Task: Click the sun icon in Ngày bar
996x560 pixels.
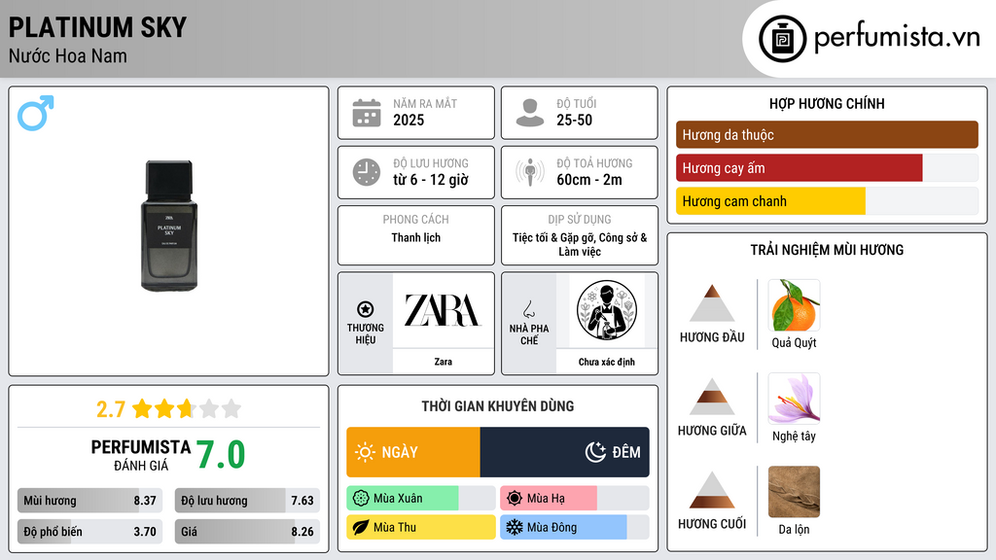Action: point(366,452)
